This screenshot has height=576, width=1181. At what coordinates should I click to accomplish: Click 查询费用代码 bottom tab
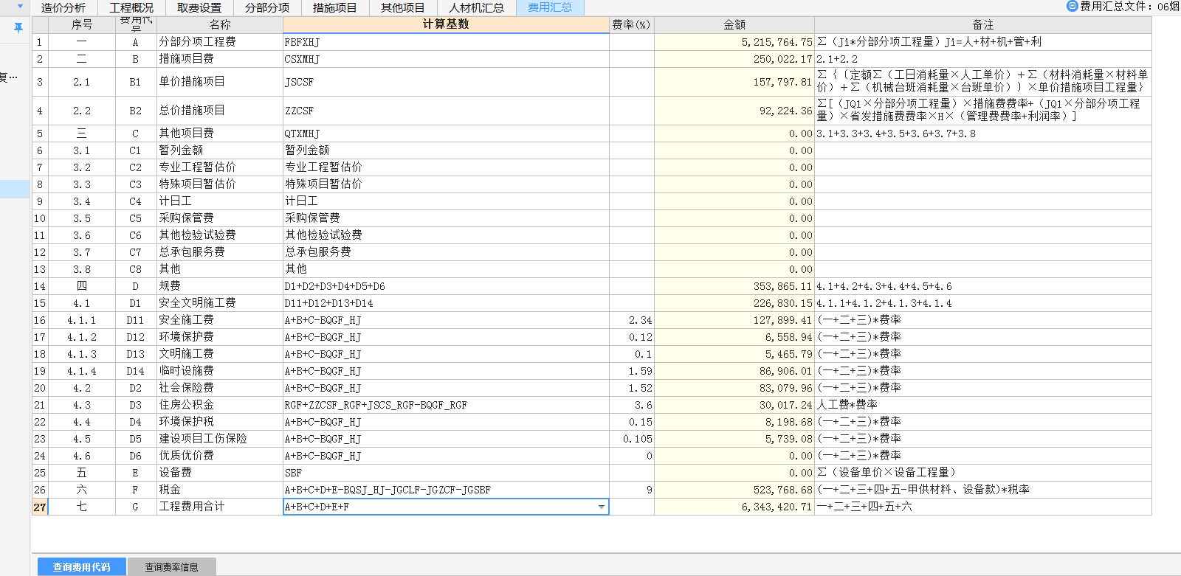coord(81,567)
